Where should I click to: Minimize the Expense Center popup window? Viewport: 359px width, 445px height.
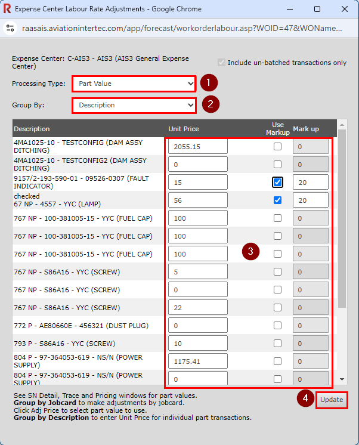(290, 9)
